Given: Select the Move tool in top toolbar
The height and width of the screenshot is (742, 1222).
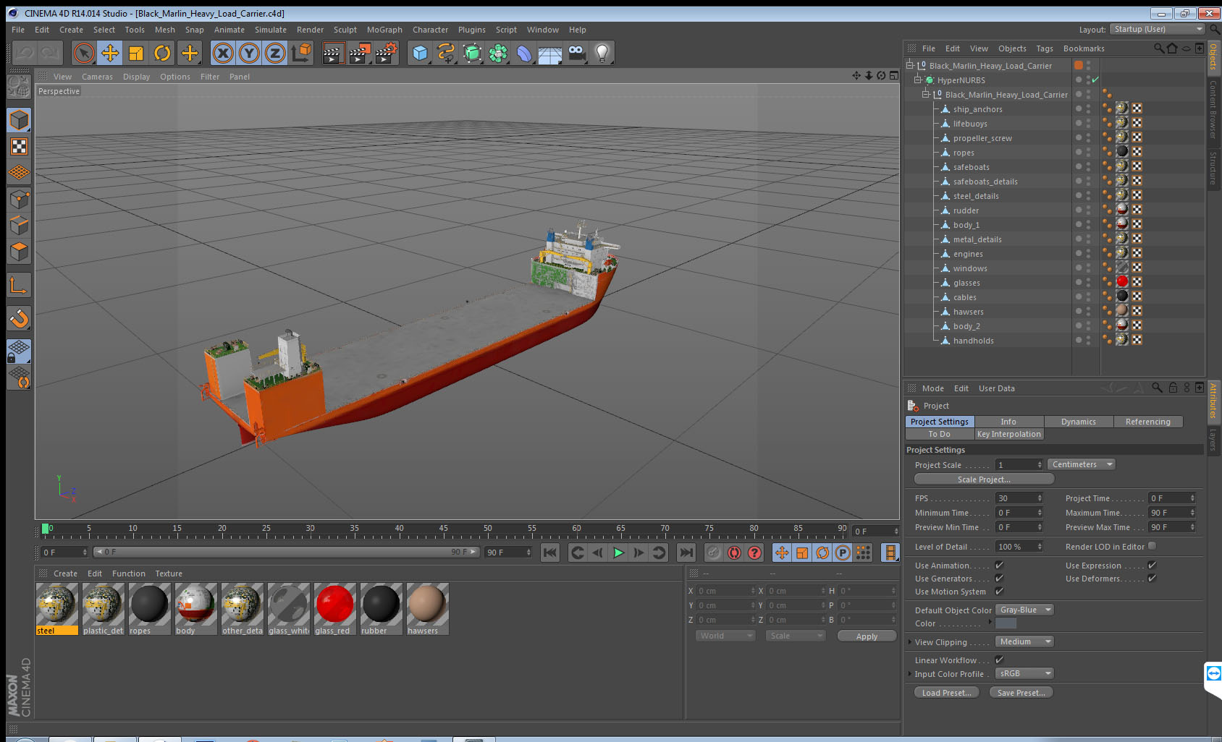Looking at the screenshot, I should 110,53.
